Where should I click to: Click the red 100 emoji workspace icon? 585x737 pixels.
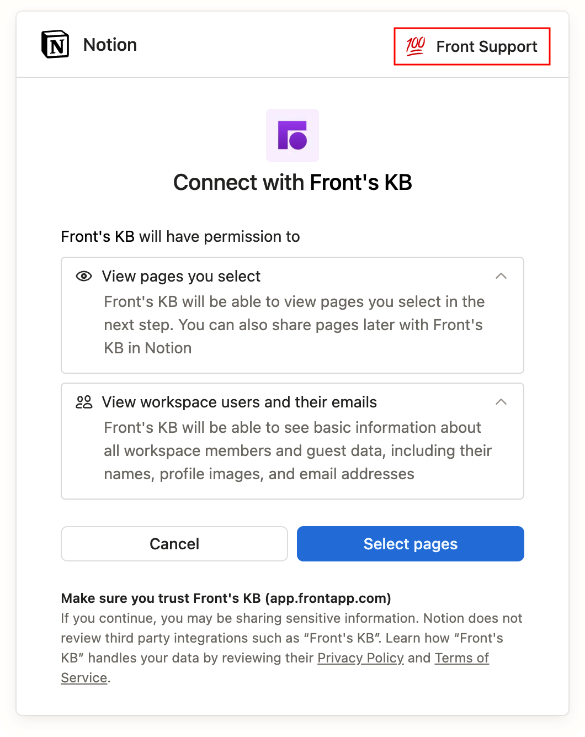[x=416, y=46]
